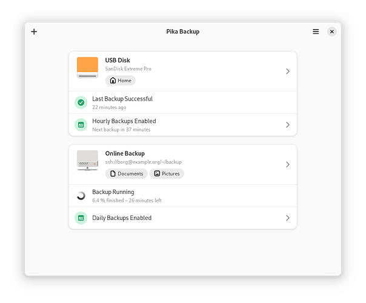The height and width of the screenshot is (303, 366).
Task: Click the green checkmark success icon
Action: (81, 102)
